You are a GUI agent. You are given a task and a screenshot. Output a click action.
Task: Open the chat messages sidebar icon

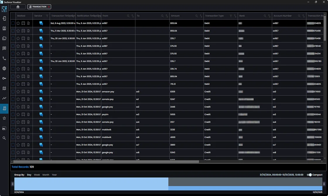pyautogui.click(x=4, y=48)
